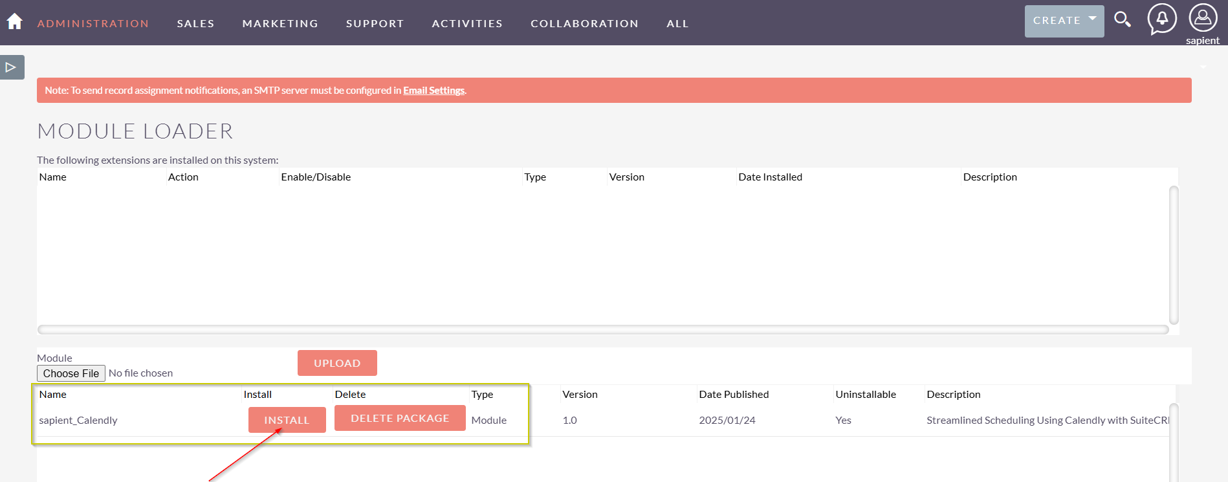Viewport: 1228px width, 482px height.
Task: Click the installed extensions horizontal scrollbar
Action: [x=603, y=329]
